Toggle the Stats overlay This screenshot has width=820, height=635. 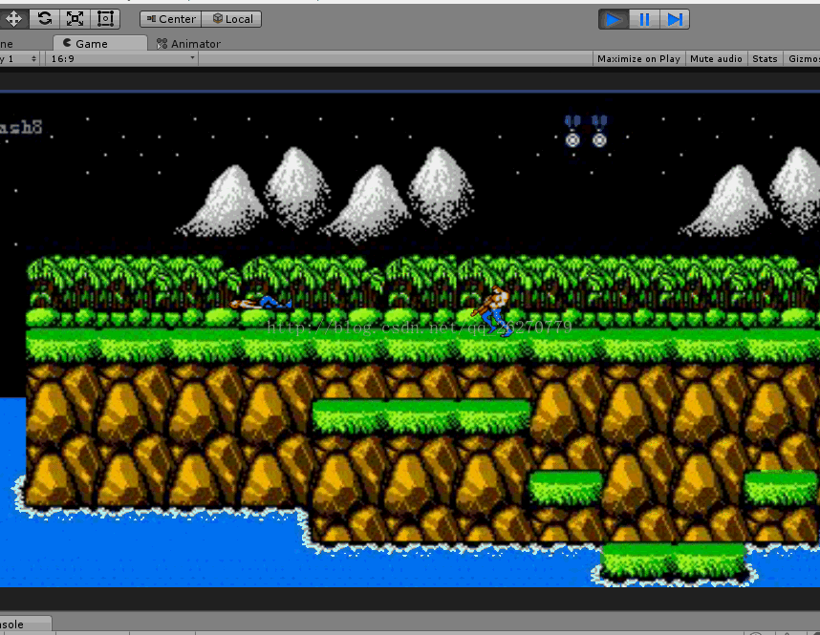click(765, 58)
